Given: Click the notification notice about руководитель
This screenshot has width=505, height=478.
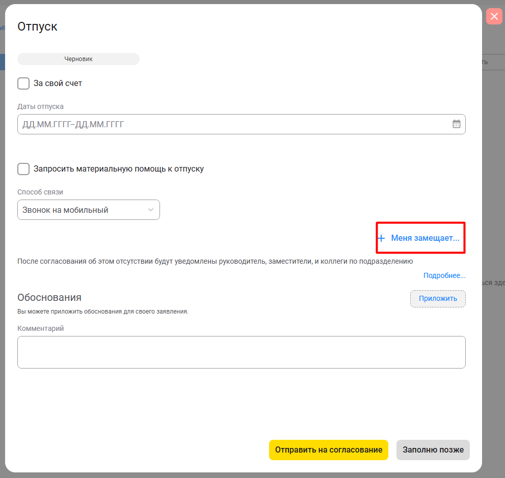Looking at the screenshot, I should 215,261.
